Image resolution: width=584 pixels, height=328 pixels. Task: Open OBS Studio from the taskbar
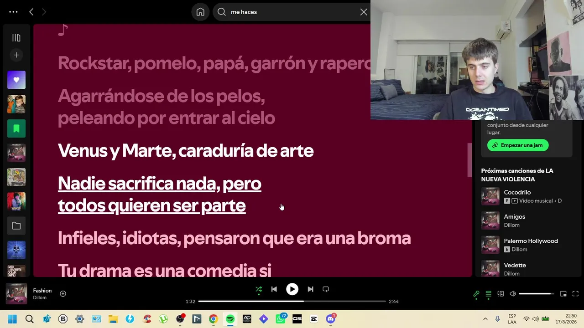click(x=180, y=319)
